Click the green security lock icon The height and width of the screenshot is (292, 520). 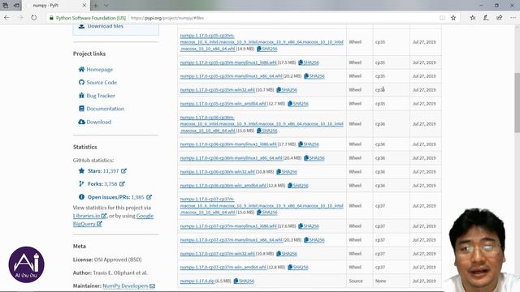(51, 18)
